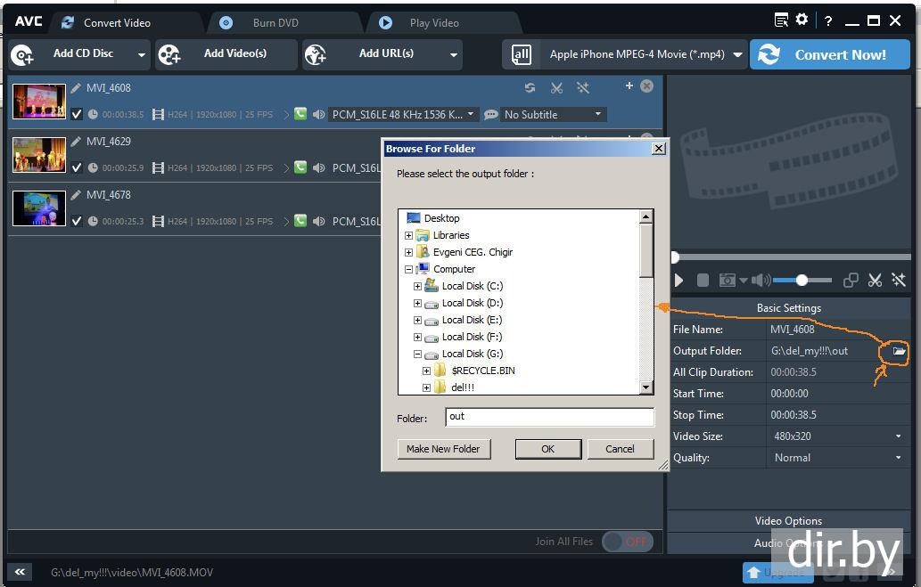Switch to the Play Video tab
The image size is (921, 587).
433,22
